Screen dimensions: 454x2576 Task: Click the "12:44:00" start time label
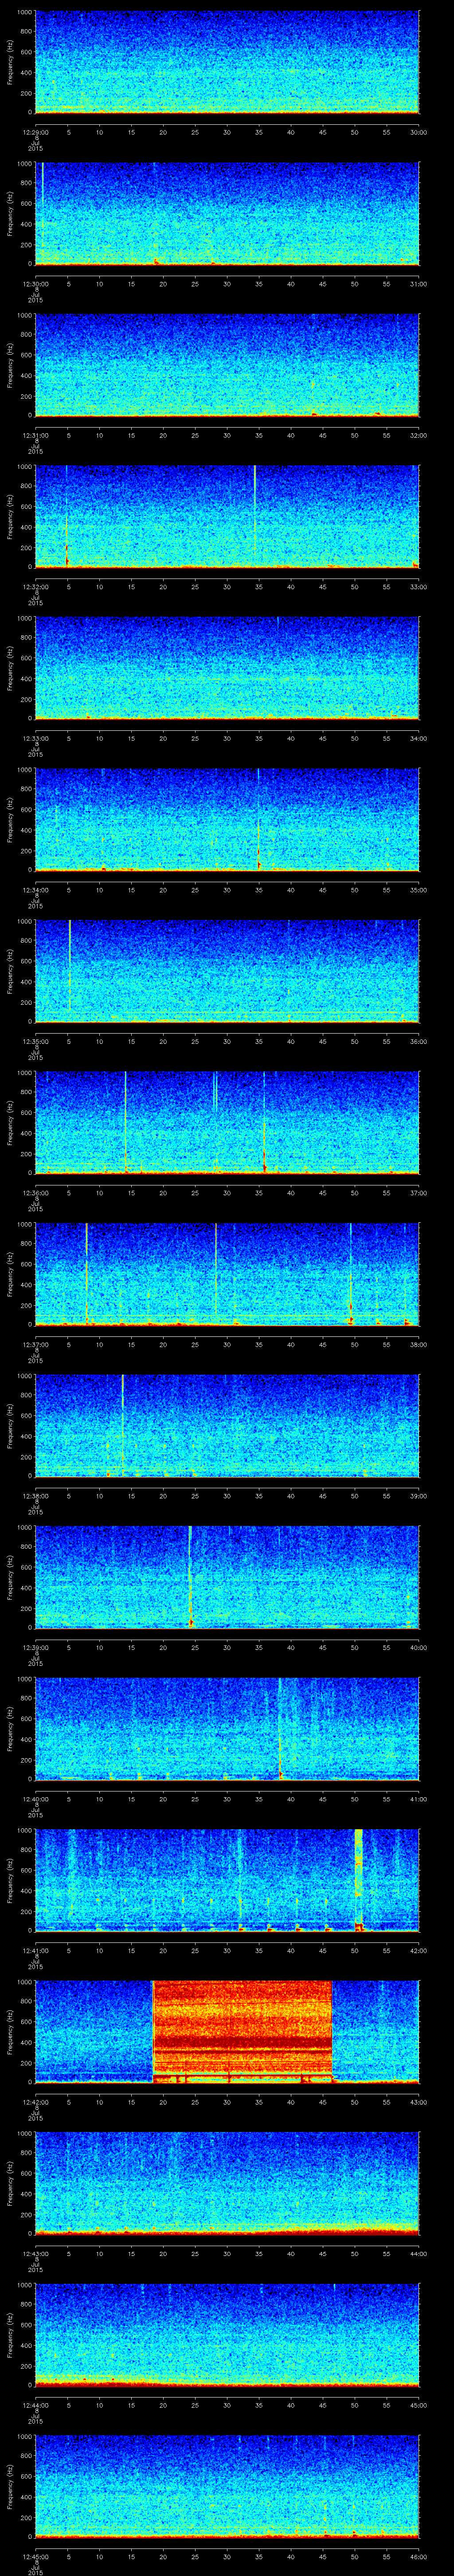pyautogui.click(x=36, y=2404)
